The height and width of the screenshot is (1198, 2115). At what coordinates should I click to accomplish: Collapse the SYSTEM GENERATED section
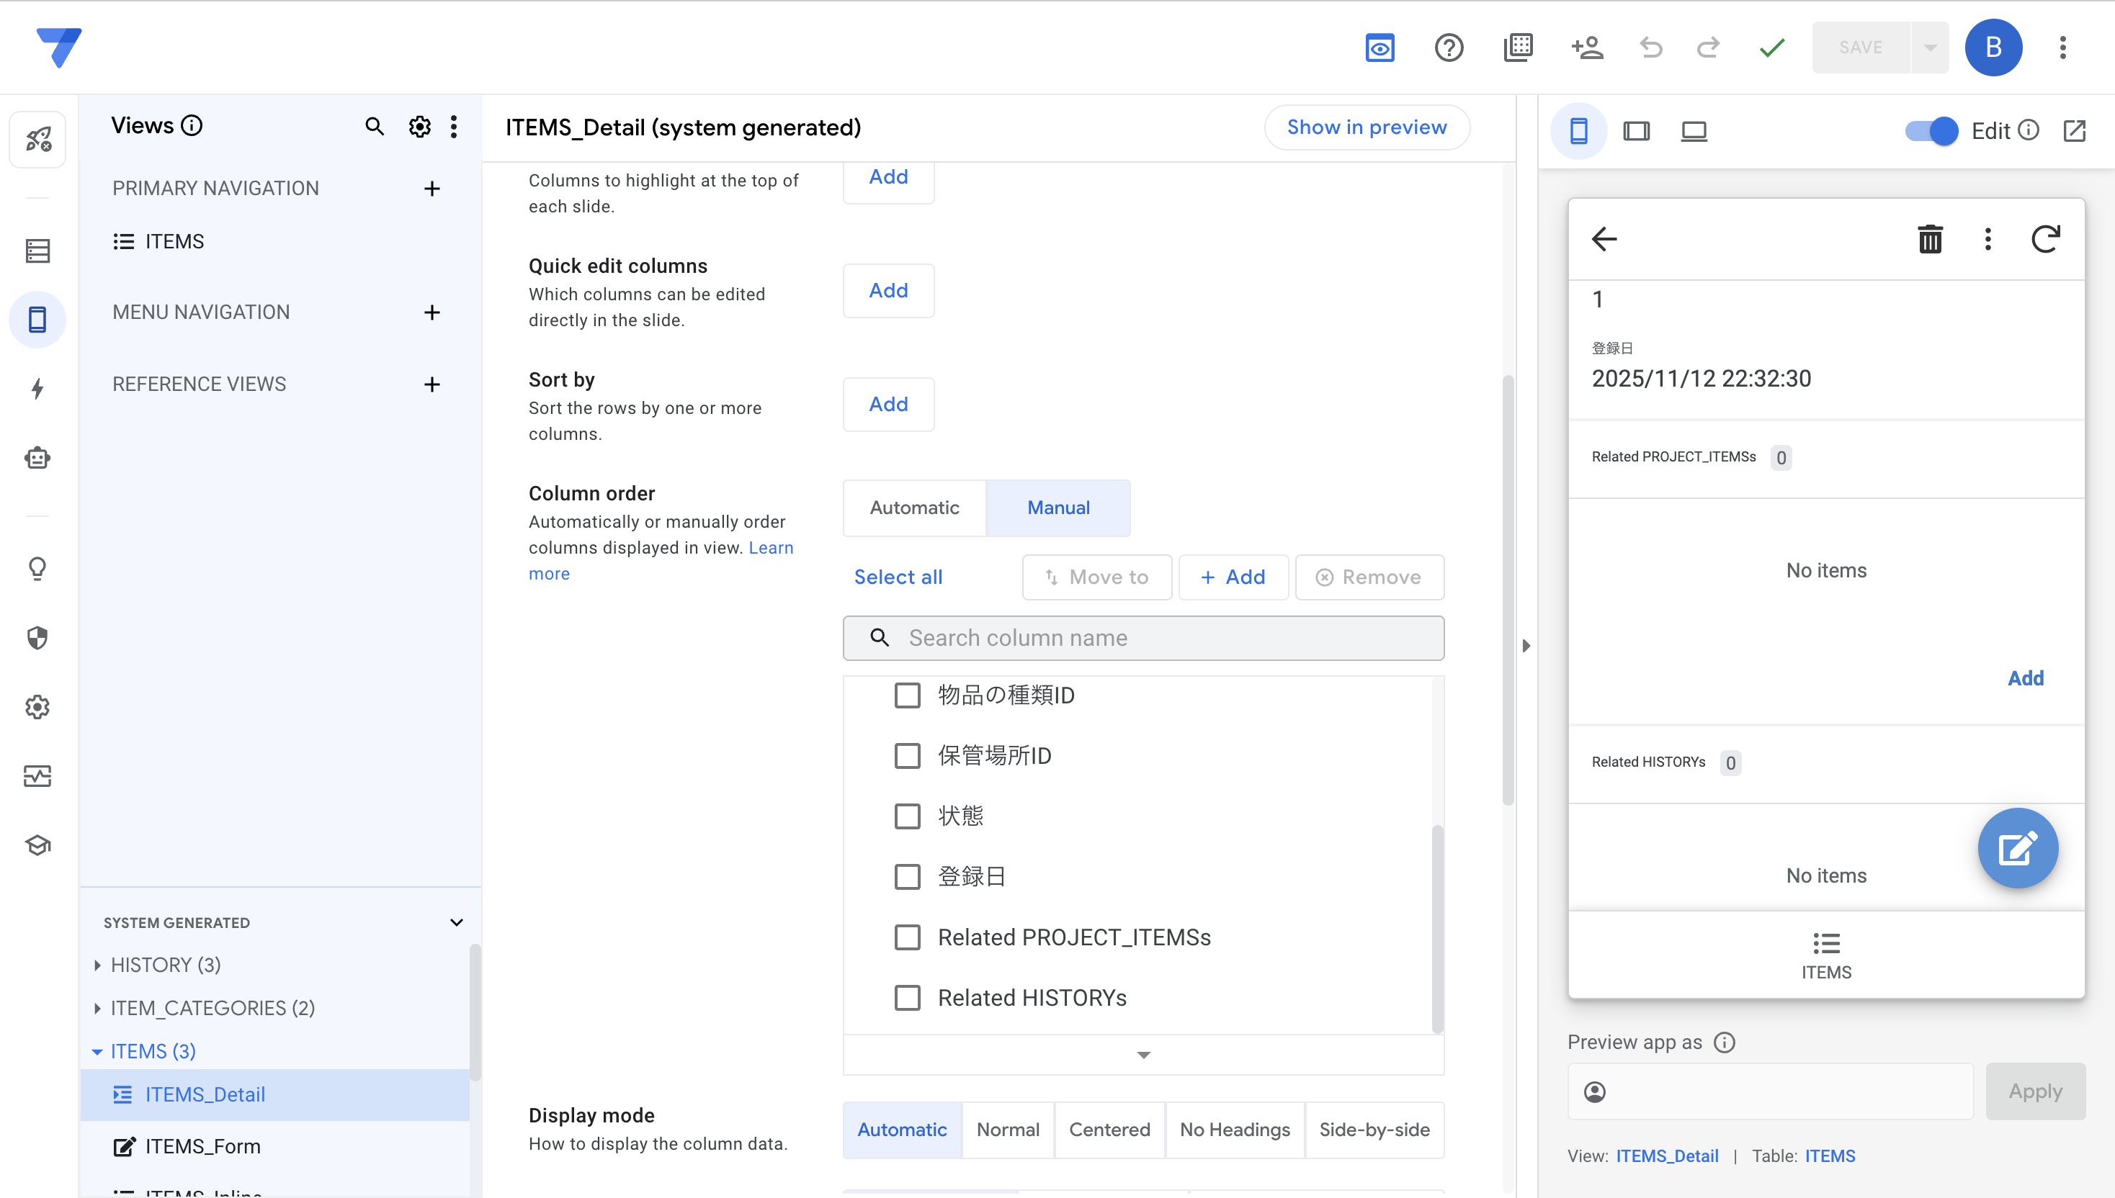(456, 922)
